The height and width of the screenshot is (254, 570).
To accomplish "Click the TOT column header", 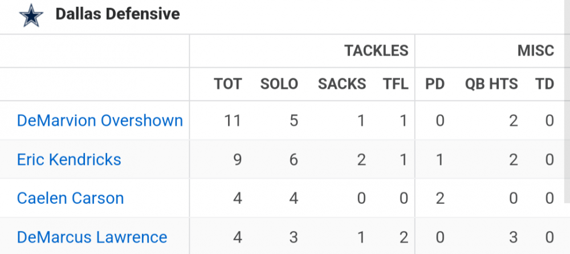I will point(227,84).
